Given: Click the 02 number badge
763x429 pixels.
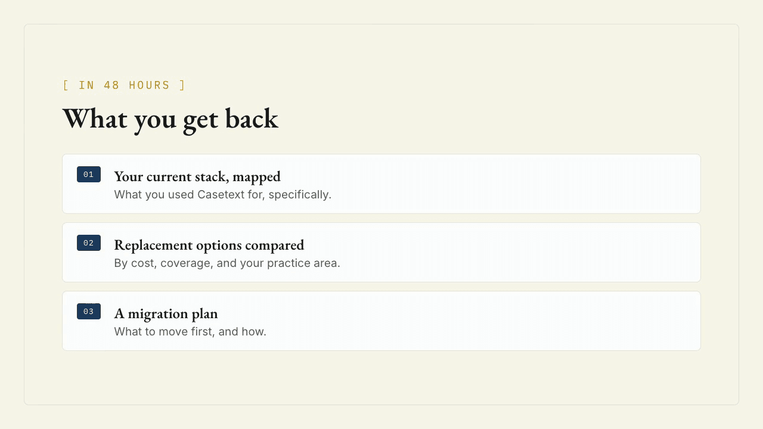Looking at the screenshot, I should click(89, 243).
